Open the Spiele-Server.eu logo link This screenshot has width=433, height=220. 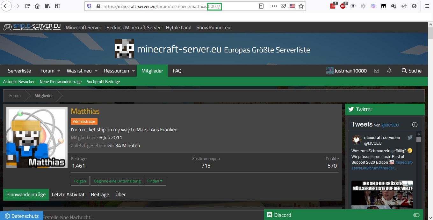pyautogui.click(x=32, y=27)
